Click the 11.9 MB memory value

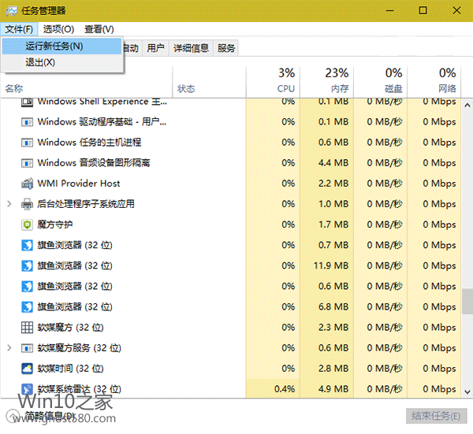click(331, 265)
